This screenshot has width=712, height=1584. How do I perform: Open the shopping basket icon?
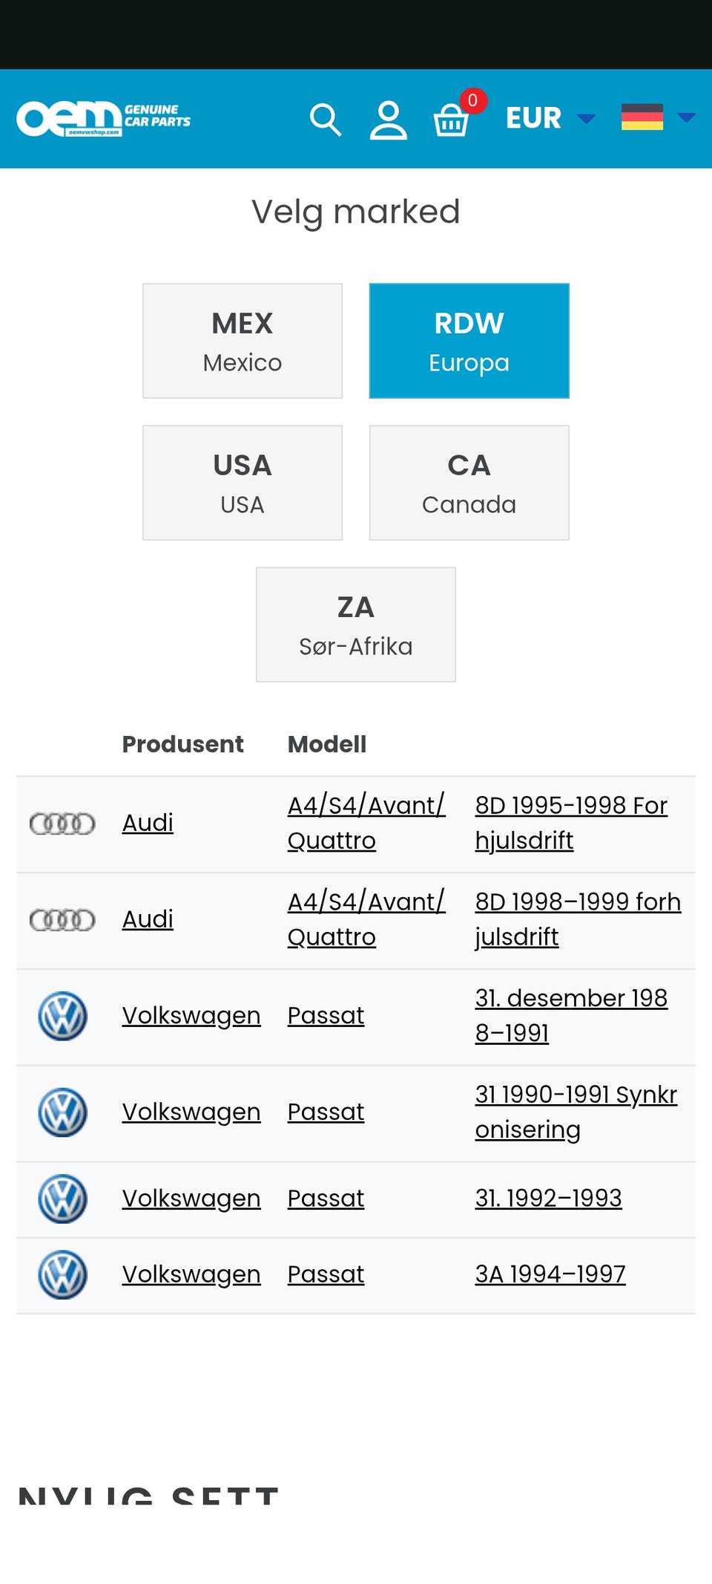(x=450, y=120)
